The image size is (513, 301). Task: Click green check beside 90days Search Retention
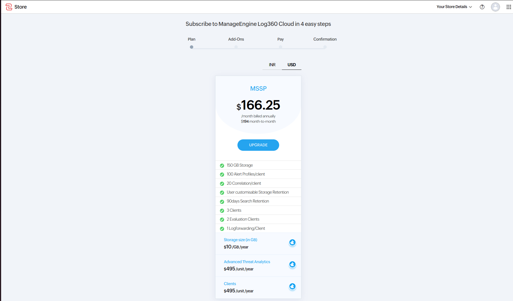(x=222, y=202)
